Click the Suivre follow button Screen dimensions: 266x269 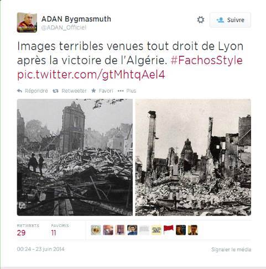coord(230,20)
